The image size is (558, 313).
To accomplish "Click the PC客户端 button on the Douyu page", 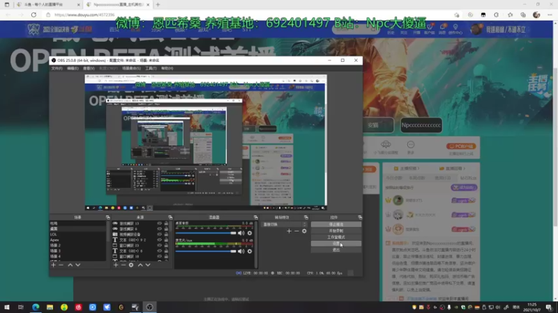I will pyautogui.click(x=461, y=146).
